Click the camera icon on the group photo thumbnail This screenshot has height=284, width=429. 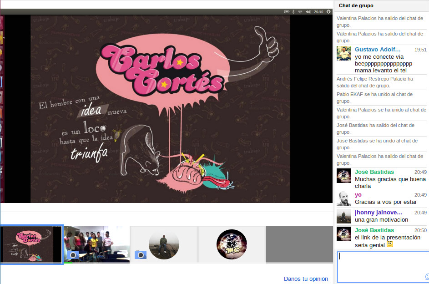(73, 255)
